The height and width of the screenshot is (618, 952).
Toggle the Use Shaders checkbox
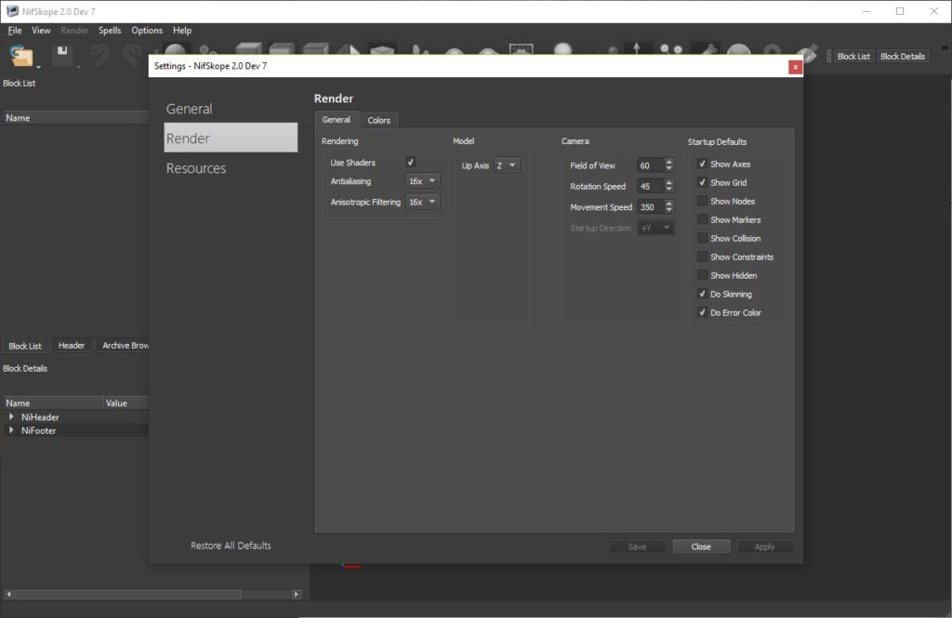pos(410,162)
